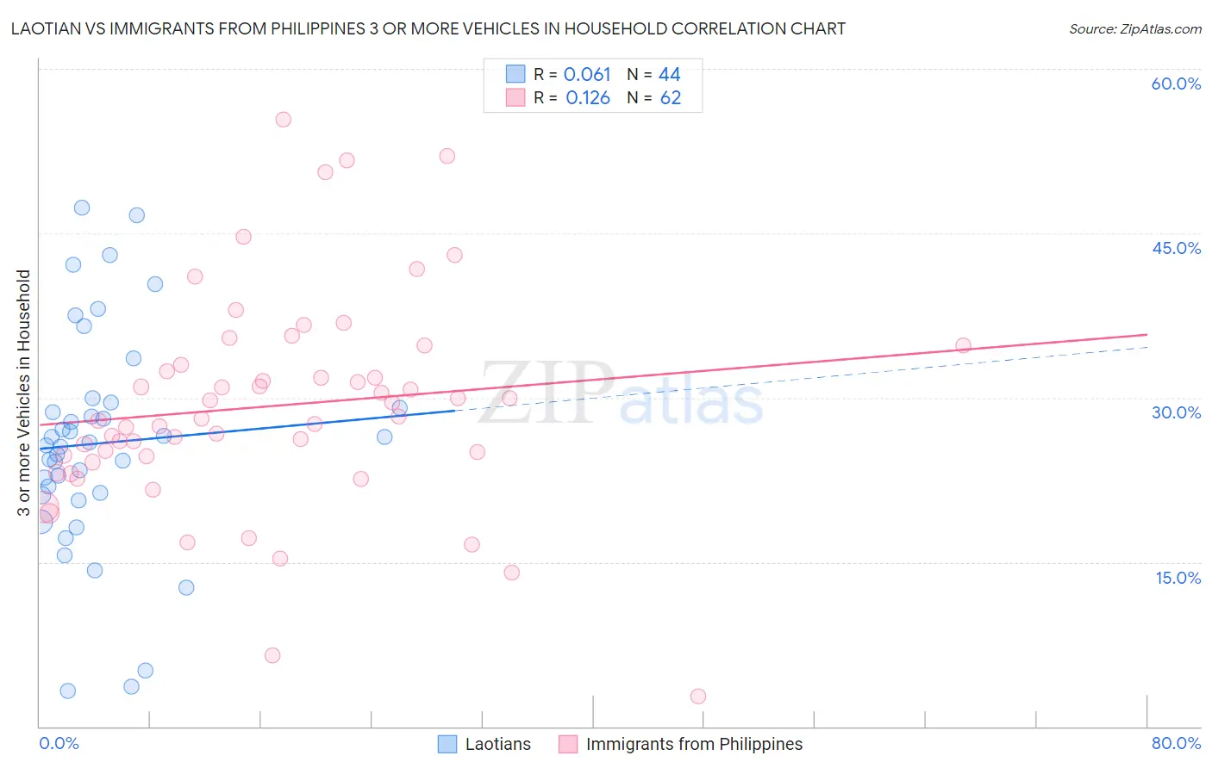The image size is (1212, 768).
Task: Click the chart title text
Action: pyautogui.click(x=428, y=28)
